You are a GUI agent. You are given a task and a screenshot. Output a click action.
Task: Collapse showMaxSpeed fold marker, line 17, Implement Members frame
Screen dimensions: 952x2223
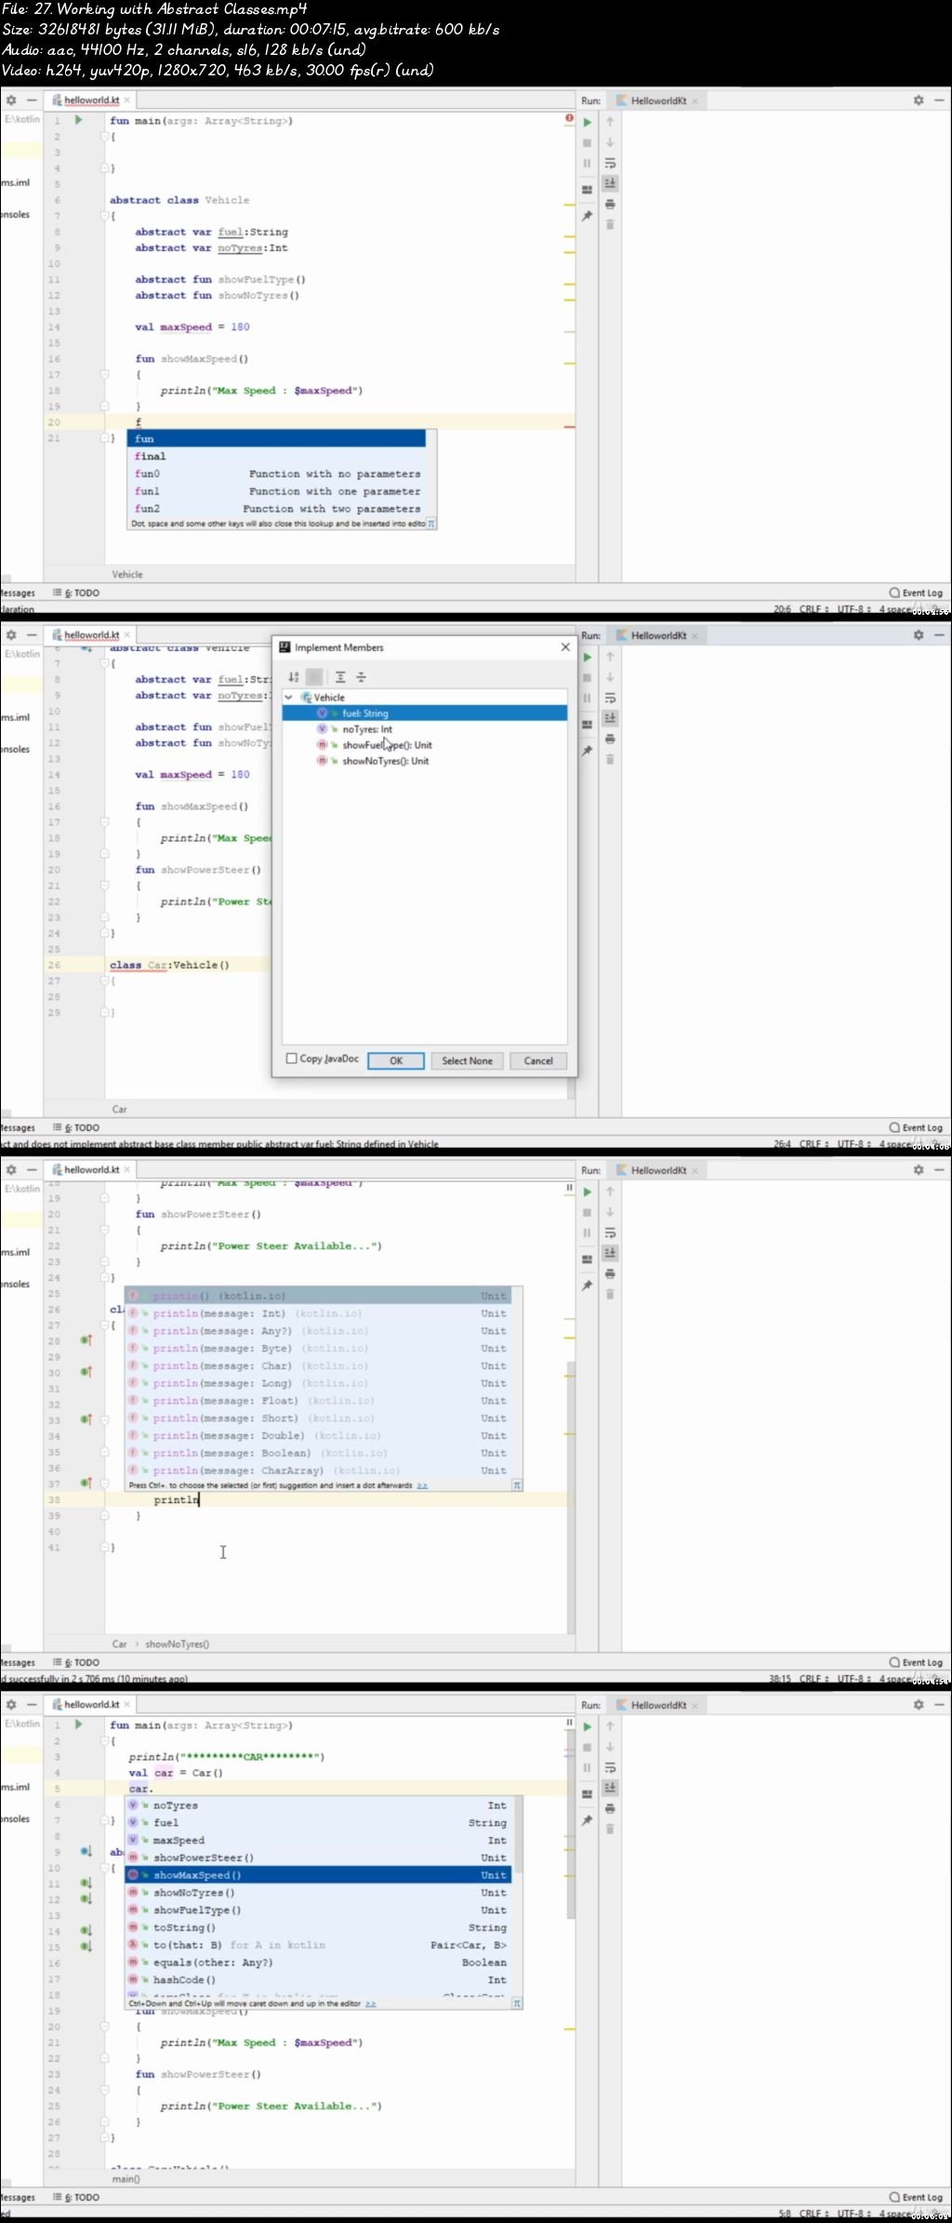105,822
